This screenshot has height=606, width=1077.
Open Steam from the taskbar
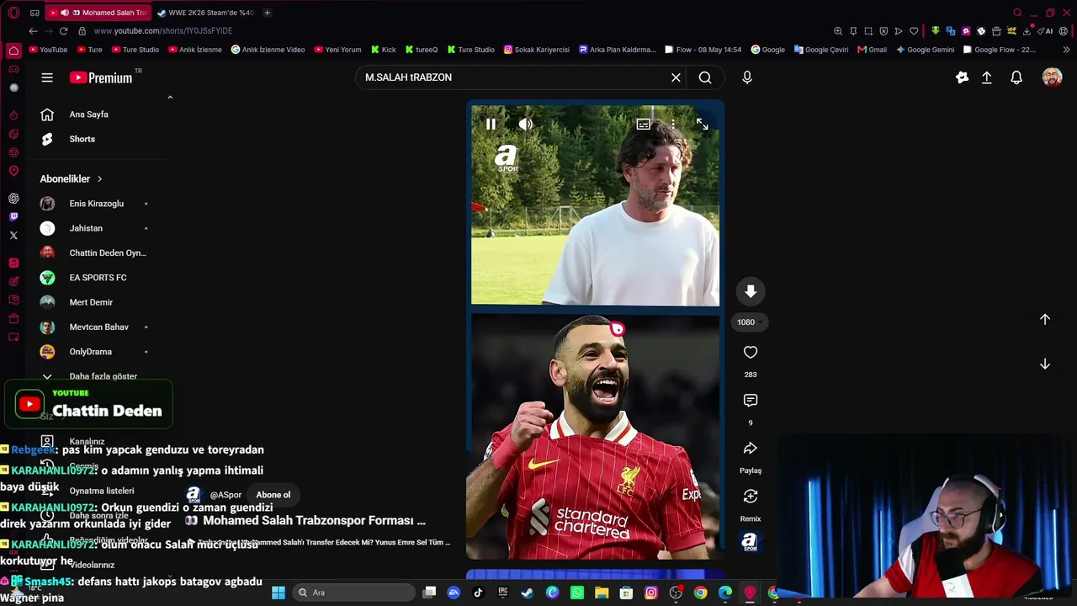pos(528,593)
